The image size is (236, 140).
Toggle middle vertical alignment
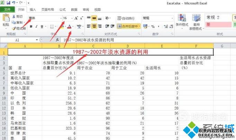pos(94,18)
